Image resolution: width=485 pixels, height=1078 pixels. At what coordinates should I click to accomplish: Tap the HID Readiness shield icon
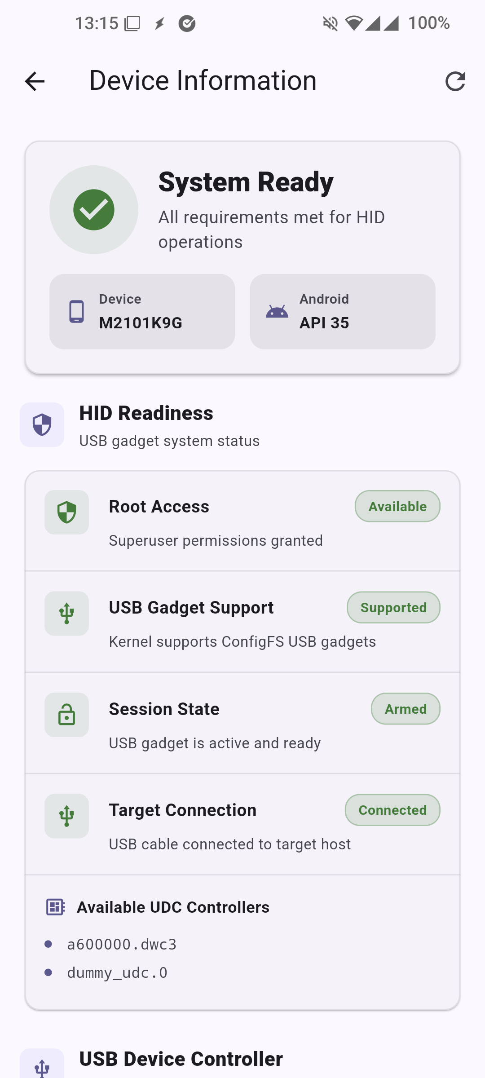coord(42,425)
